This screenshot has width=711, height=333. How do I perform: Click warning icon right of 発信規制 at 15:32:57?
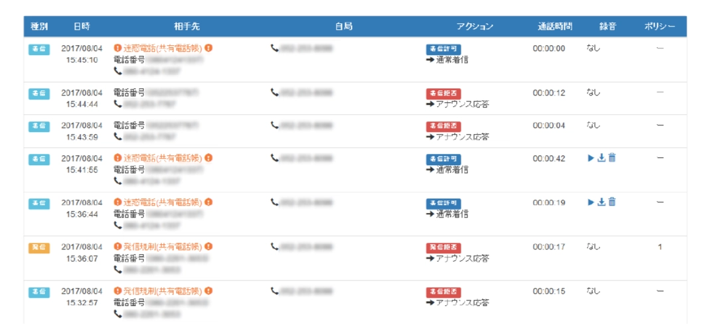[x=208, y=291]
